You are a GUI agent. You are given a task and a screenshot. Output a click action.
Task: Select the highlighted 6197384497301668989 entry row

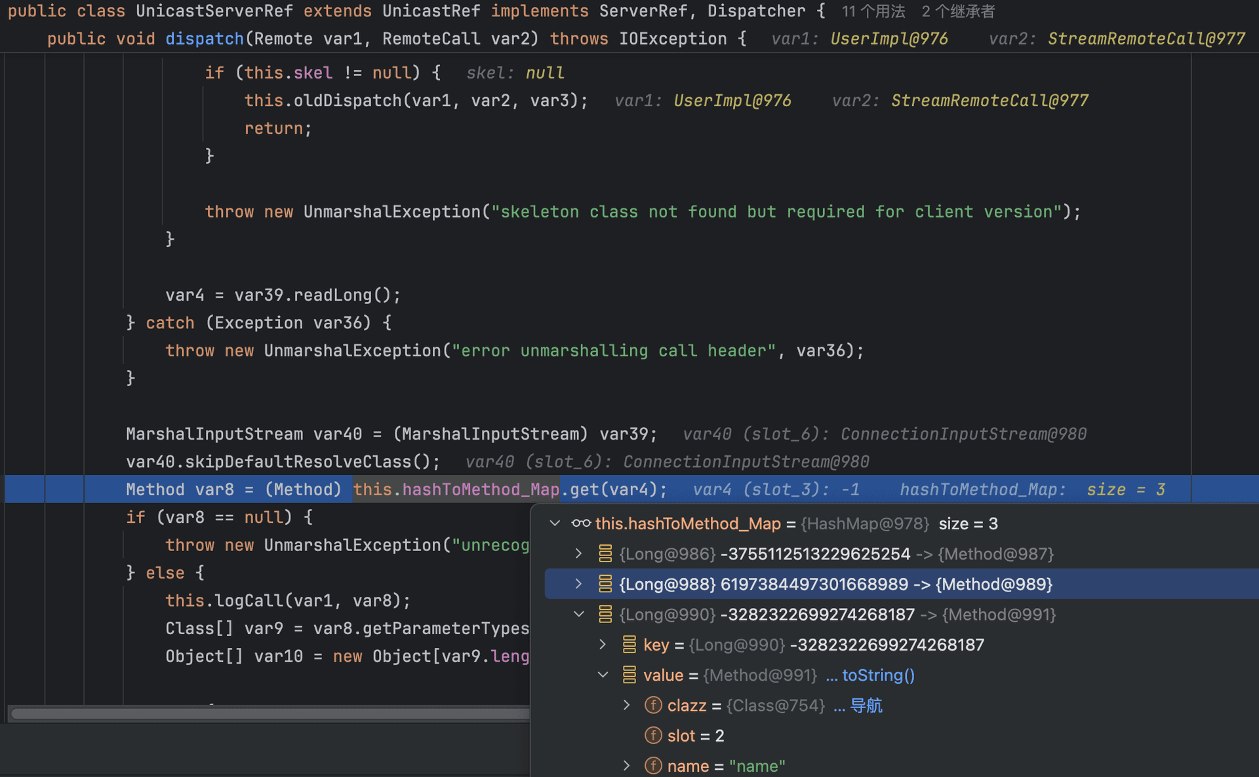point(902,584)
